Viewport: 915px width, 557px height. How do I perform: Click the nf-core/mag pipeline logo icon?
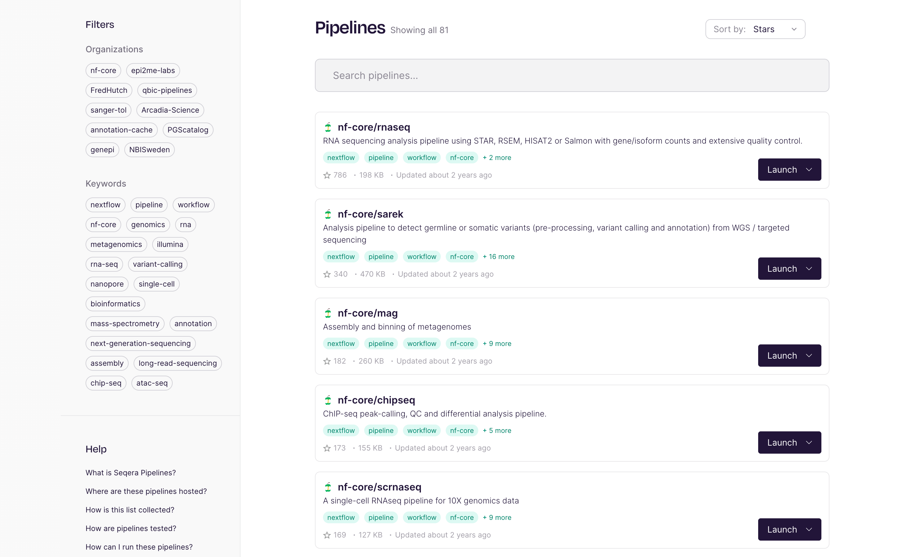328,313
